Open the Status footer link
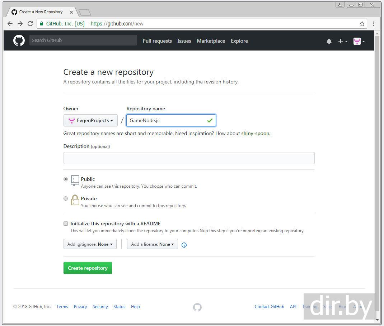Viewport: 384px width, 326px height. (119, 307)
